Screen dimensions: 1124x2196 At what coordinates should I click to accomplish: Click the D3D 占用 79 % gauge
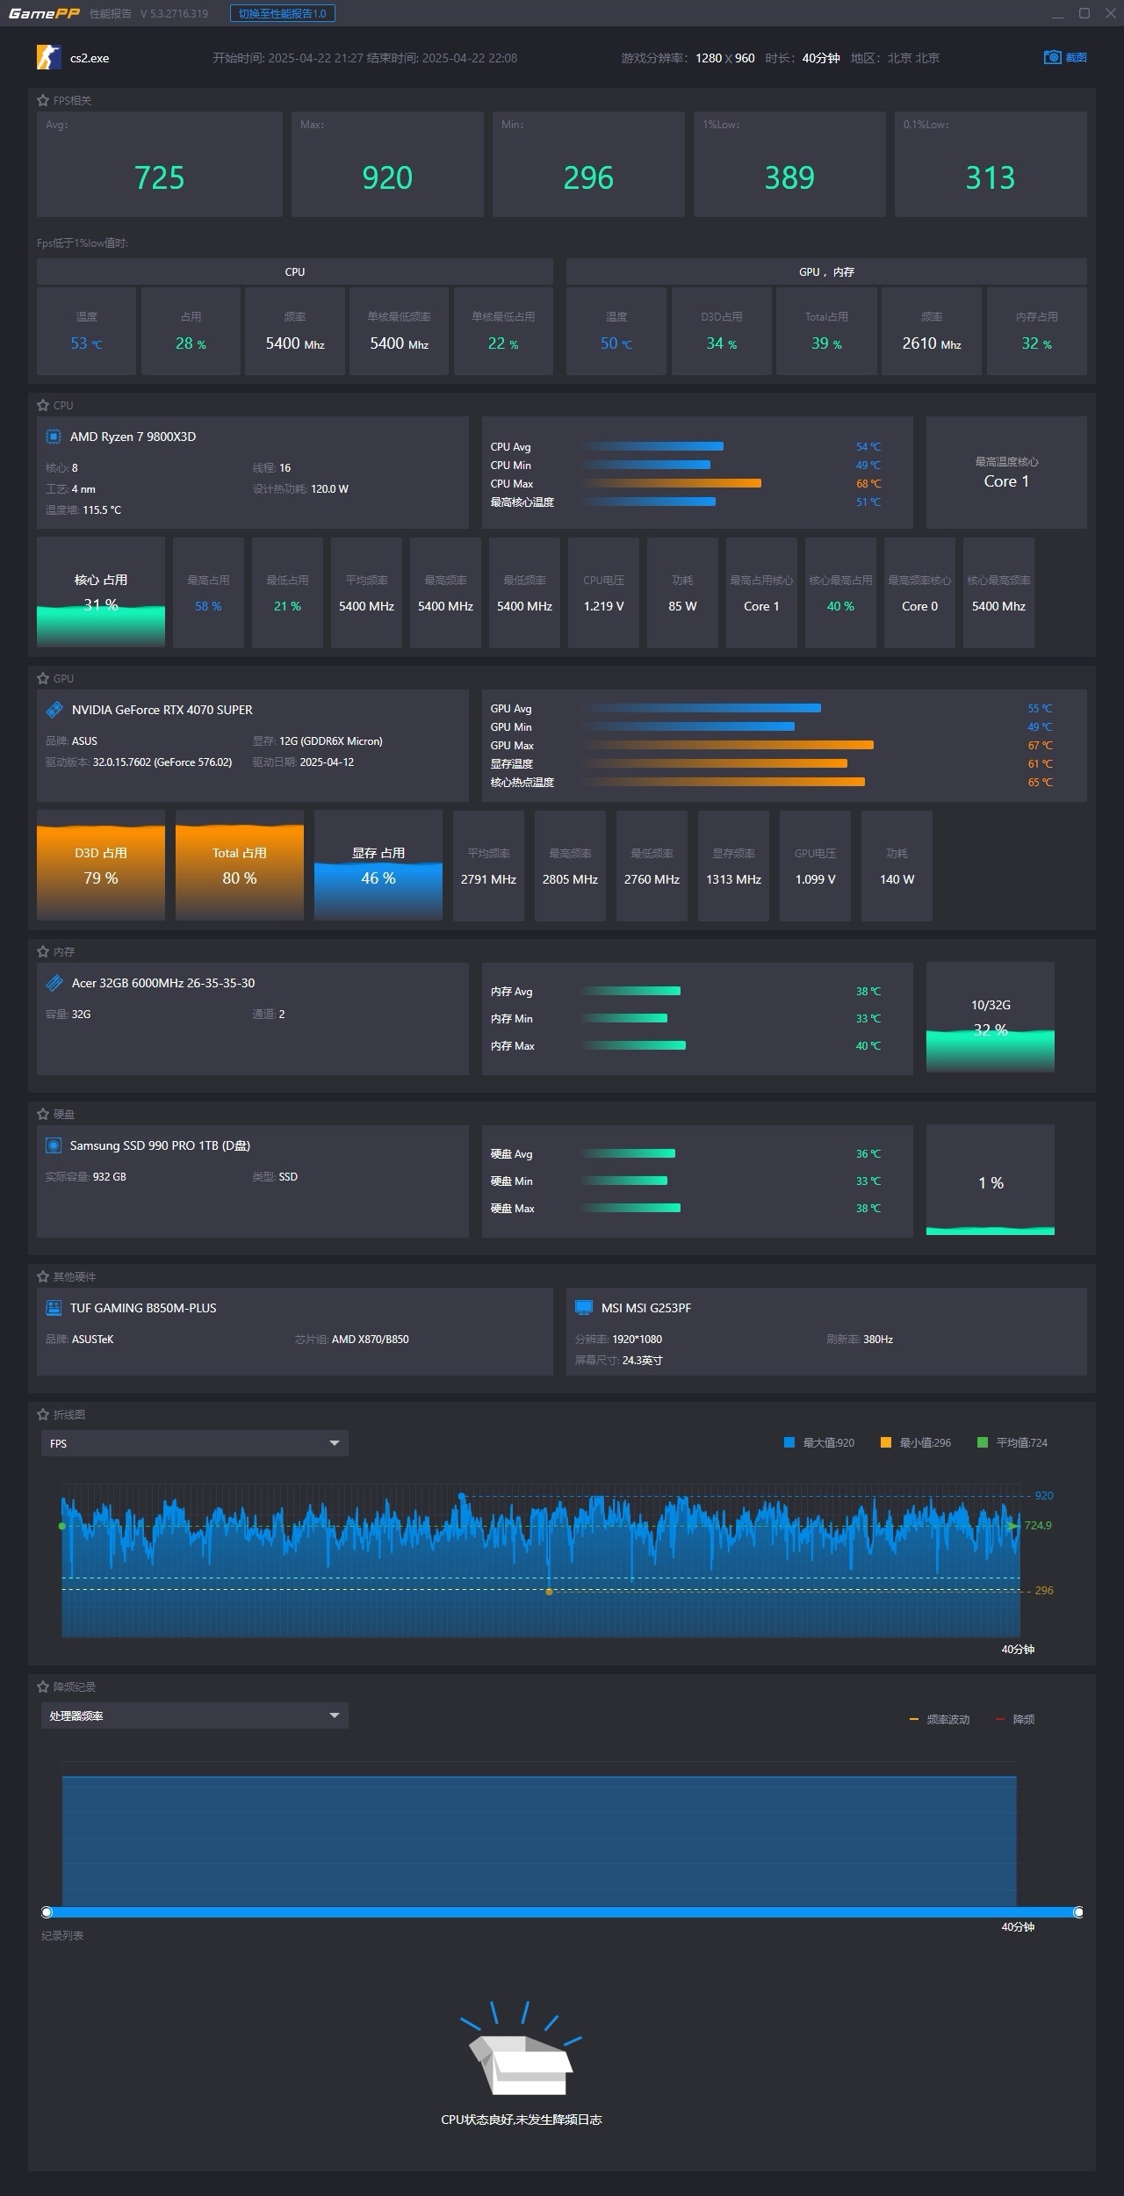[x=101, y=866]
